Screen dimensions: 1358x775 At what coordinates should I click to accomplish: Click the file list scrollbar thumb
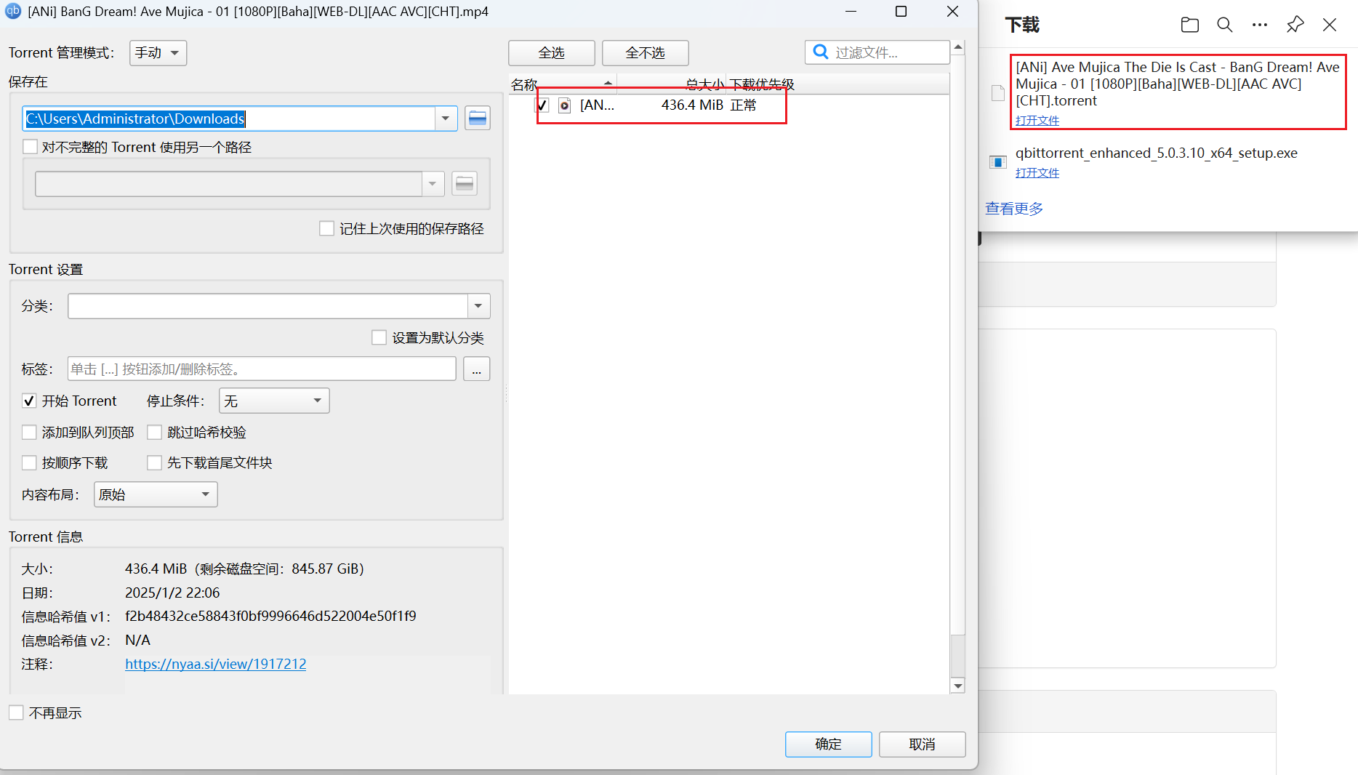958,655
